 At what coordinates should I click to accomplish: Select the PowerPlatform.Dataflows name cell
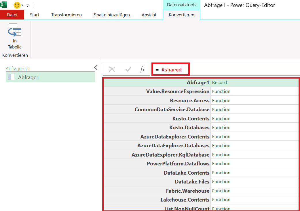(x=157, y=164)
